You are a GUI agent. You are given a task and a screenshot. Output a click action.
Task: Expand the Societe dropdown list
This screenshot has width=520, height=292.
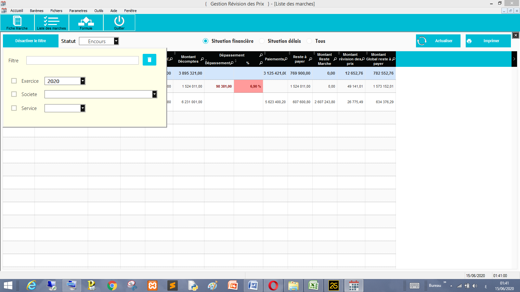click(x=154, y=94)
